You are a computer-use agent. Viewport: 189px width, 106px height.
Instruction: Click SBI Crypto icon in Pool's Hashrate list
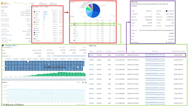34,30
